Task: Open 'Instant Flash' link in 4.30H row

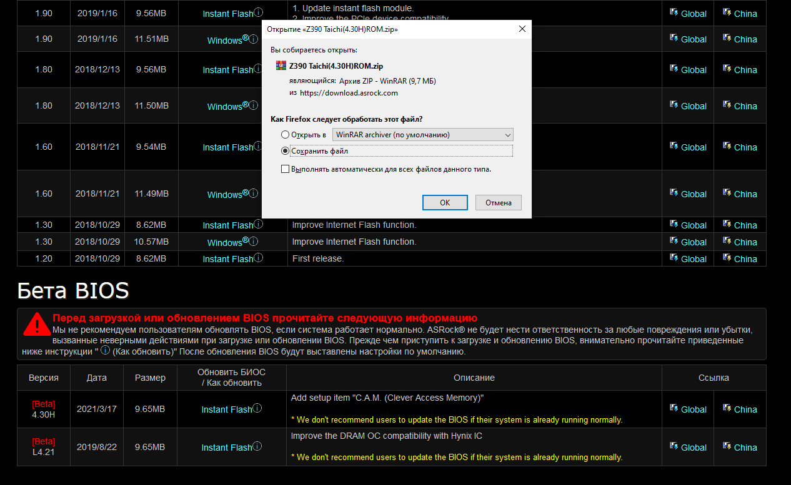Action: 227,409
